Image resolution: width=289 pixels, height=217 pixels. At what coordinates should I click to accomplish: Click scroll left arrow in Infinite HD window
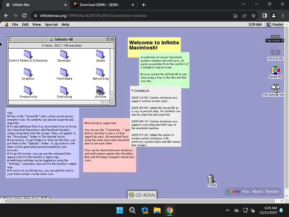(104, 102)
